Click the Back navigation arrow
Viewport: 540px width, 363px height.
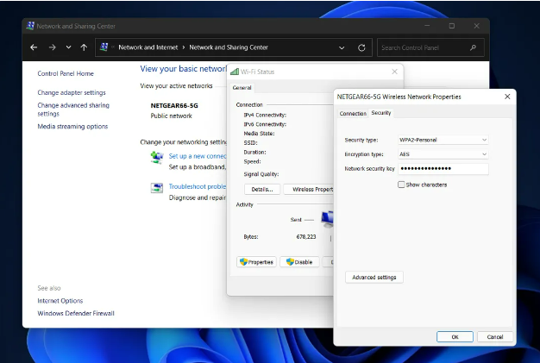(34, 47)
